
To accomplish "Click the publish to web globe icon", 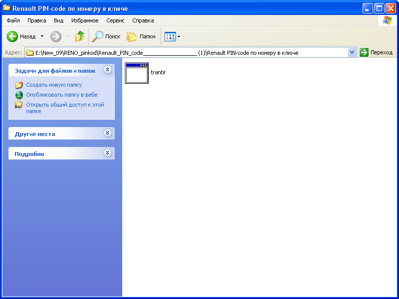I will coord(19,95).
